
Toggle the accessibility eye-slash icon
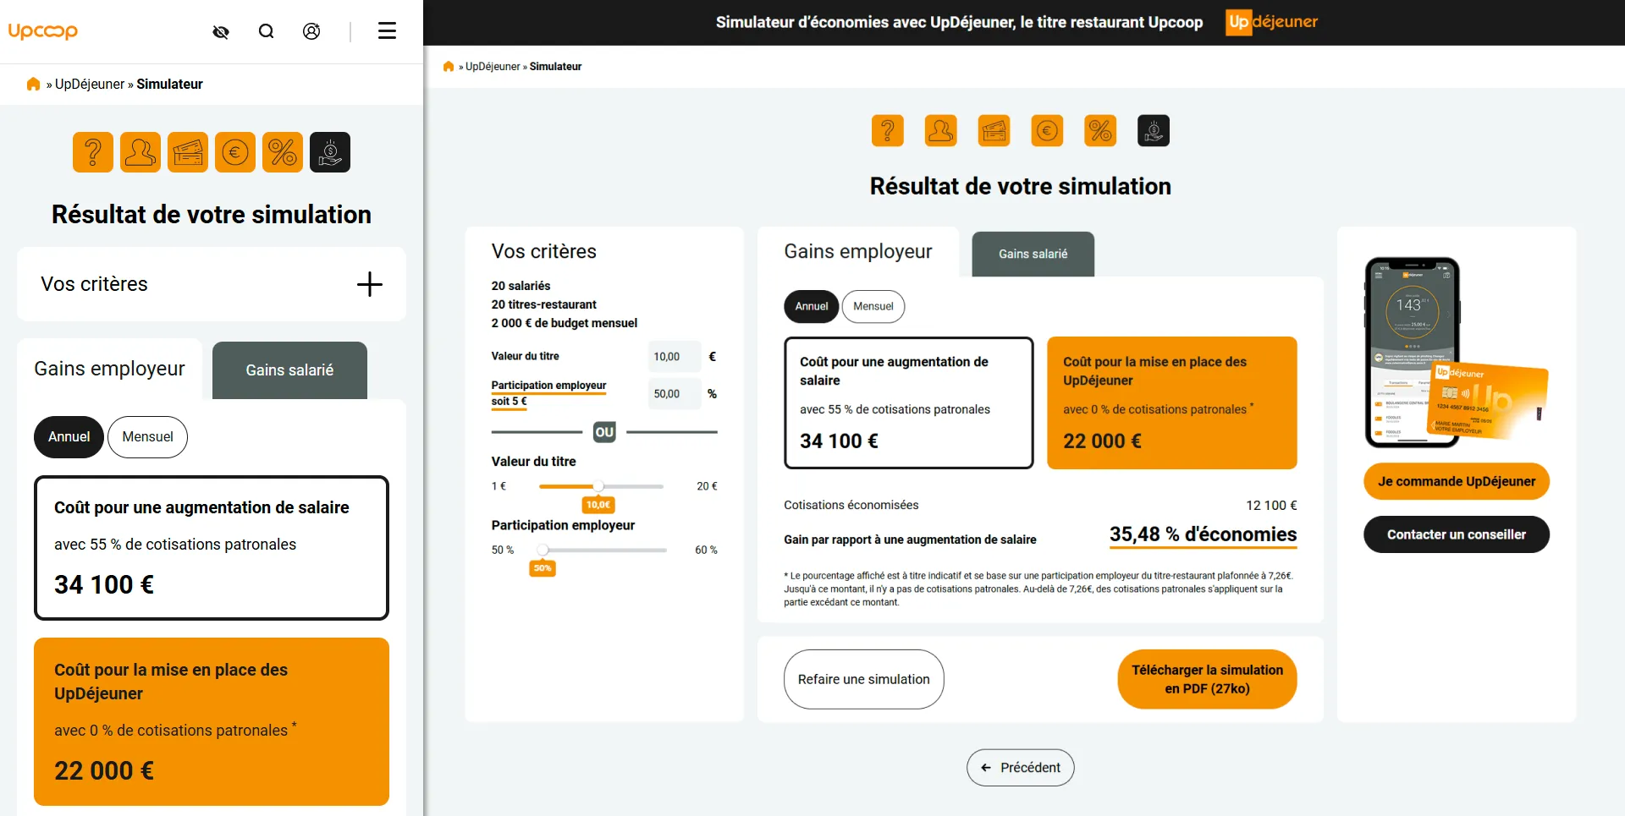pyautogui.click(x=221, y=32)
